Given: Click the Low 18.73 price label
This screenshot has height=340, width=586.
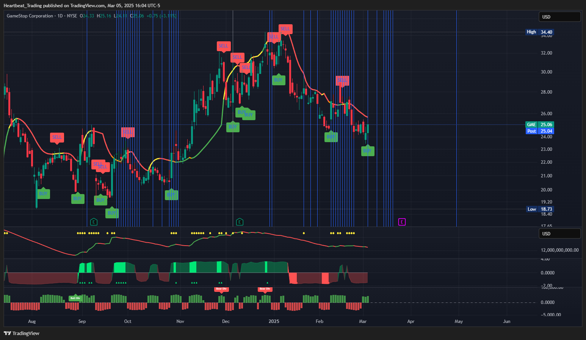Looking at the screenshot, I should click(541, 209).
